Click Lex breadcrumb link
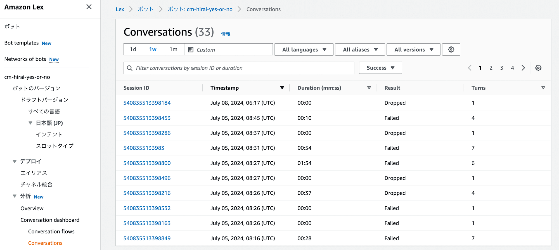 tap(120, 9)
